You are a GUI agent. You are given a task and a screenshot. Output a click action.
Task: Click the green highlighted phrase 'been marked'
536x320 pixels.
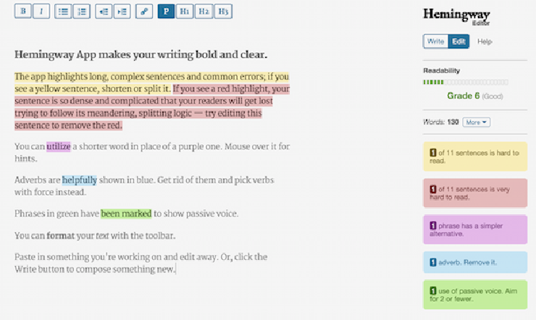(x=126, y=214)
